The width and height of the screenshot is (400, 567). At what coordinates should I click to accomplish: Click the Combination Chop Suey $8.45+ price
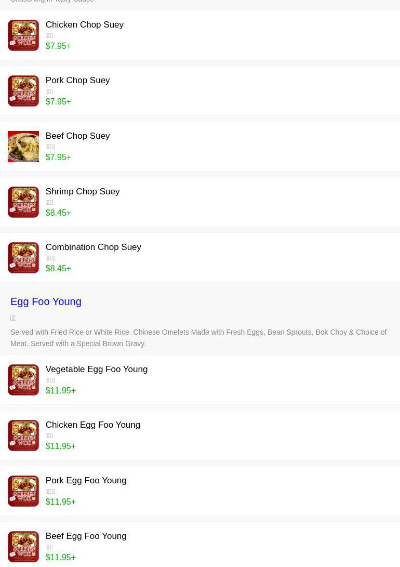tap(58, 268)
